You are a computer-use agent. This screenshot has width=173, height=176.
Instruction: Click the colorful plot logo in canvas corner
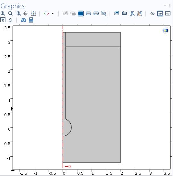click(166, 31)
